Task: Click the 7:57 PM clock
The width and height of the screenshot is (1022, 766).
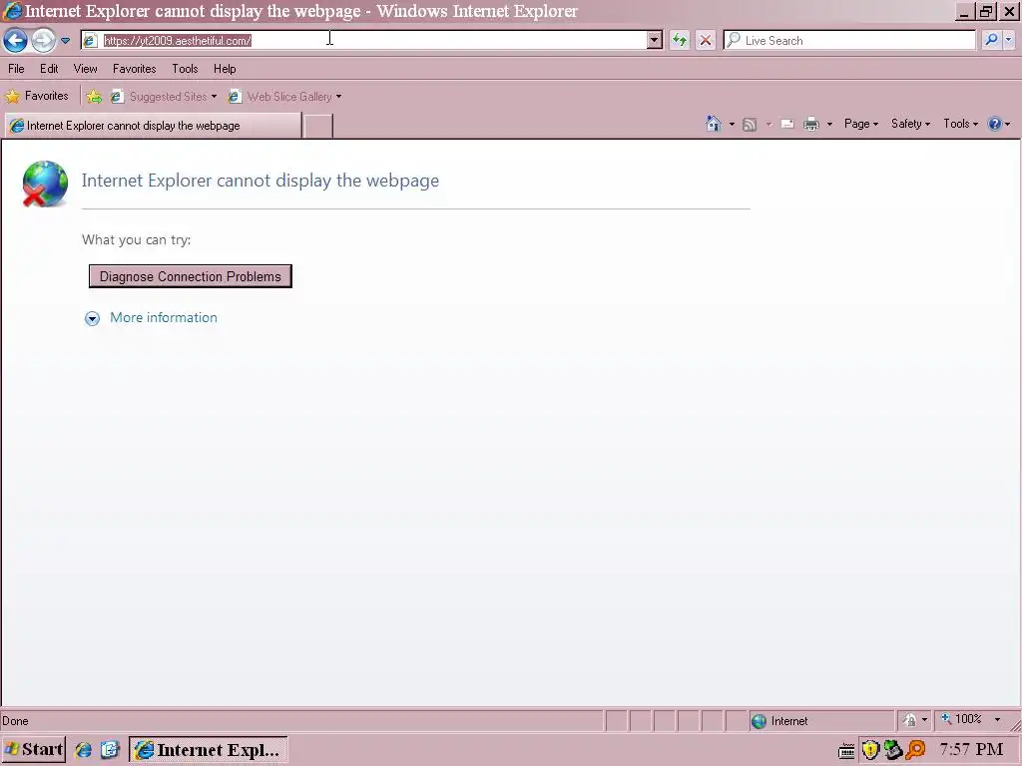Action: pos(971,750)
